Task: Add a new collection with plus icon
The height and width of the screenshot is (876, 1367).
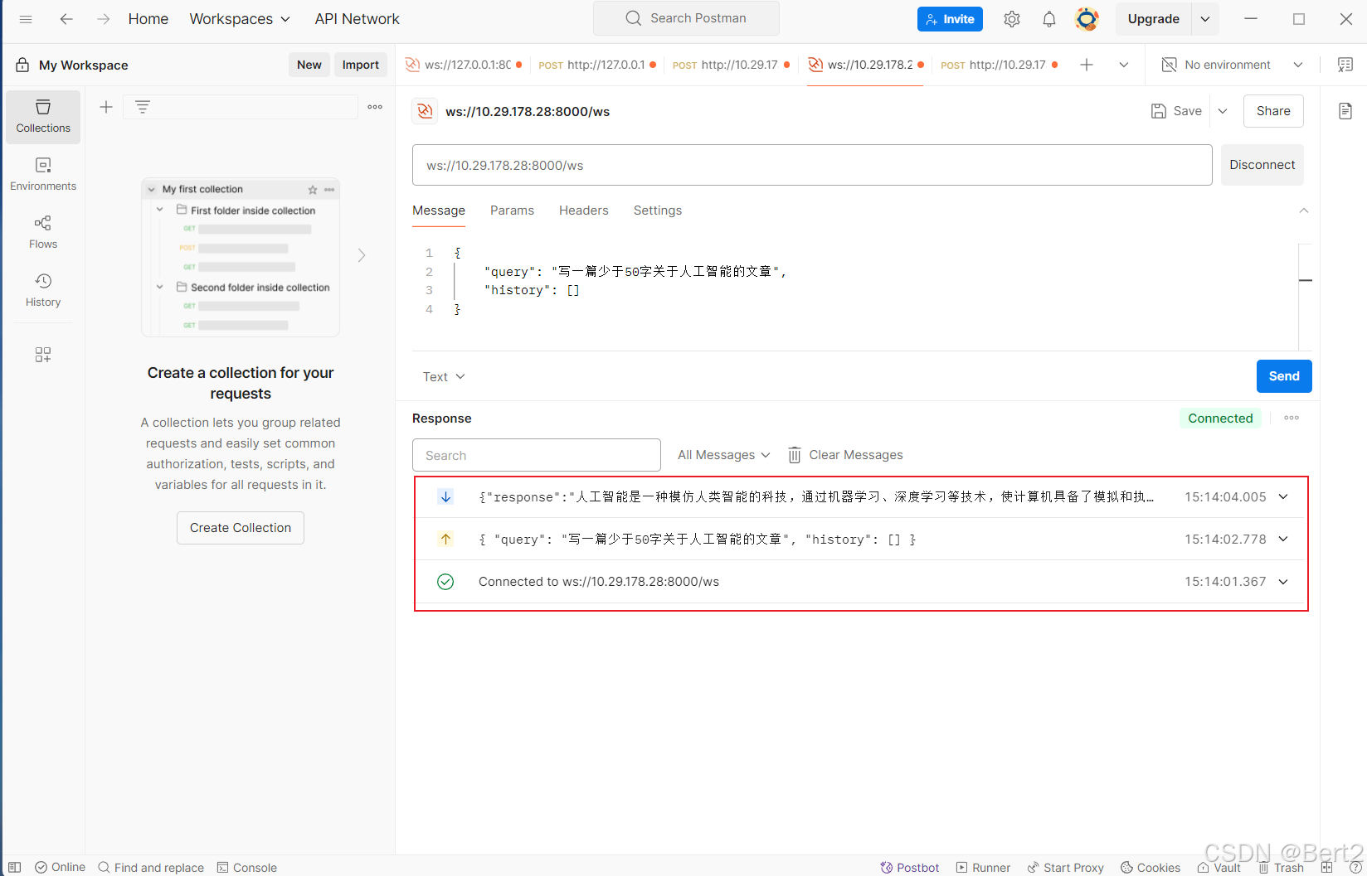Action: coord(106,107)
